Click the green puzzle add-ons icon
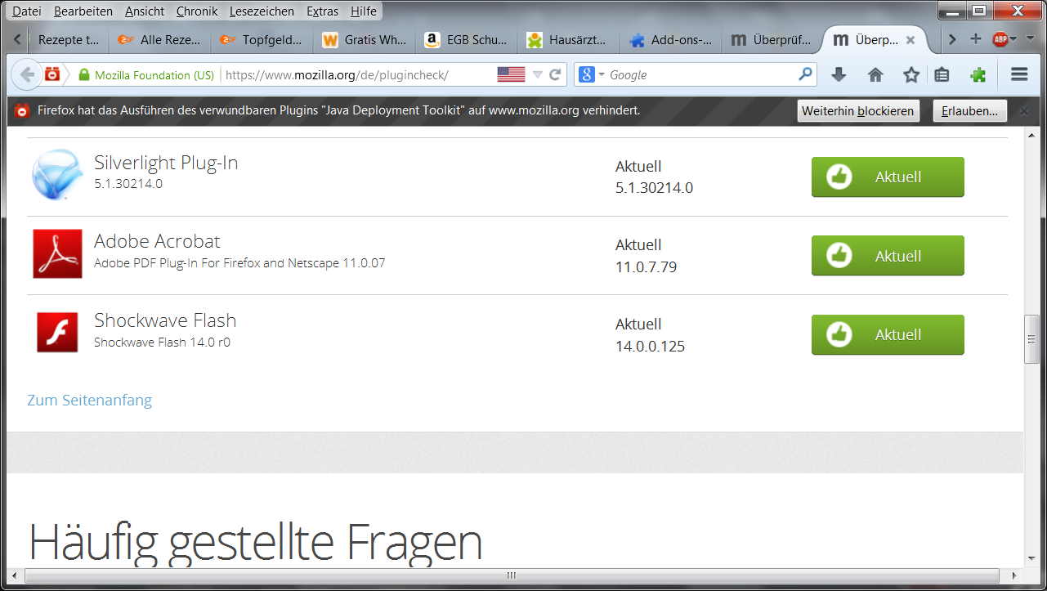The height and width of the screenshot is (591, 1047). pos(978,75)
